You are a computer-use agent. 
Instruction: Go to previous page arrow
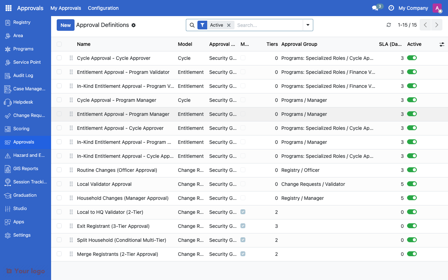pyautogui.click(x=425, y=25)
